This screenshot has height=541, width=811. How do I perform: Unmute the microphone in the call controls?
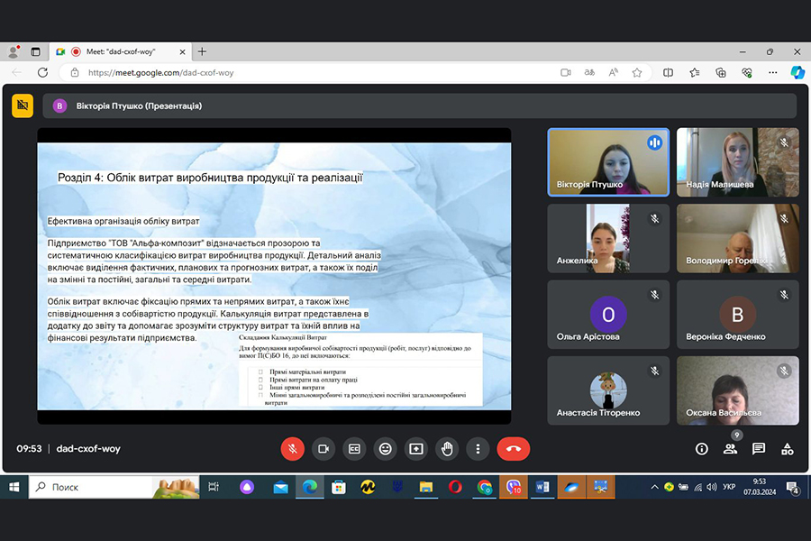coord(292,449)
